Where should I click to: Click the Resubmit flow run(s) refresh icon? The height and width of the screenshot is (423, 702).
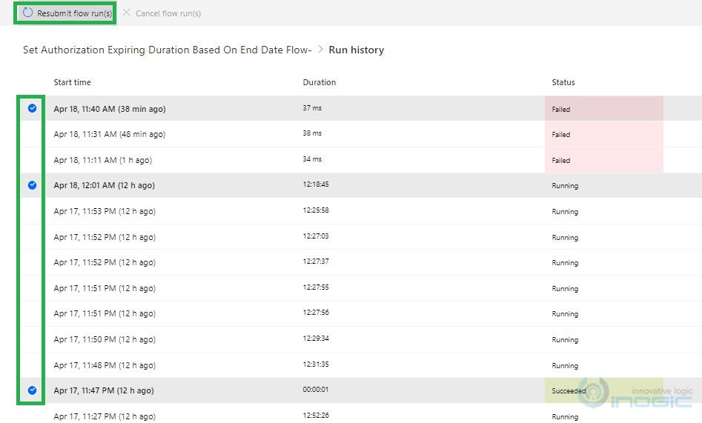point(27,13)
